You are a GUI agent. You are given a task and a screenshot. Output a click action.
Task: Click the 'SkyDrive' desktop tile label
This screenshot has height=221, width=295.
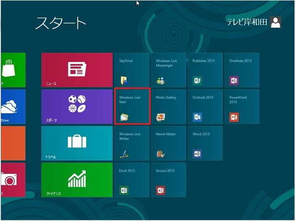[126, 61]
